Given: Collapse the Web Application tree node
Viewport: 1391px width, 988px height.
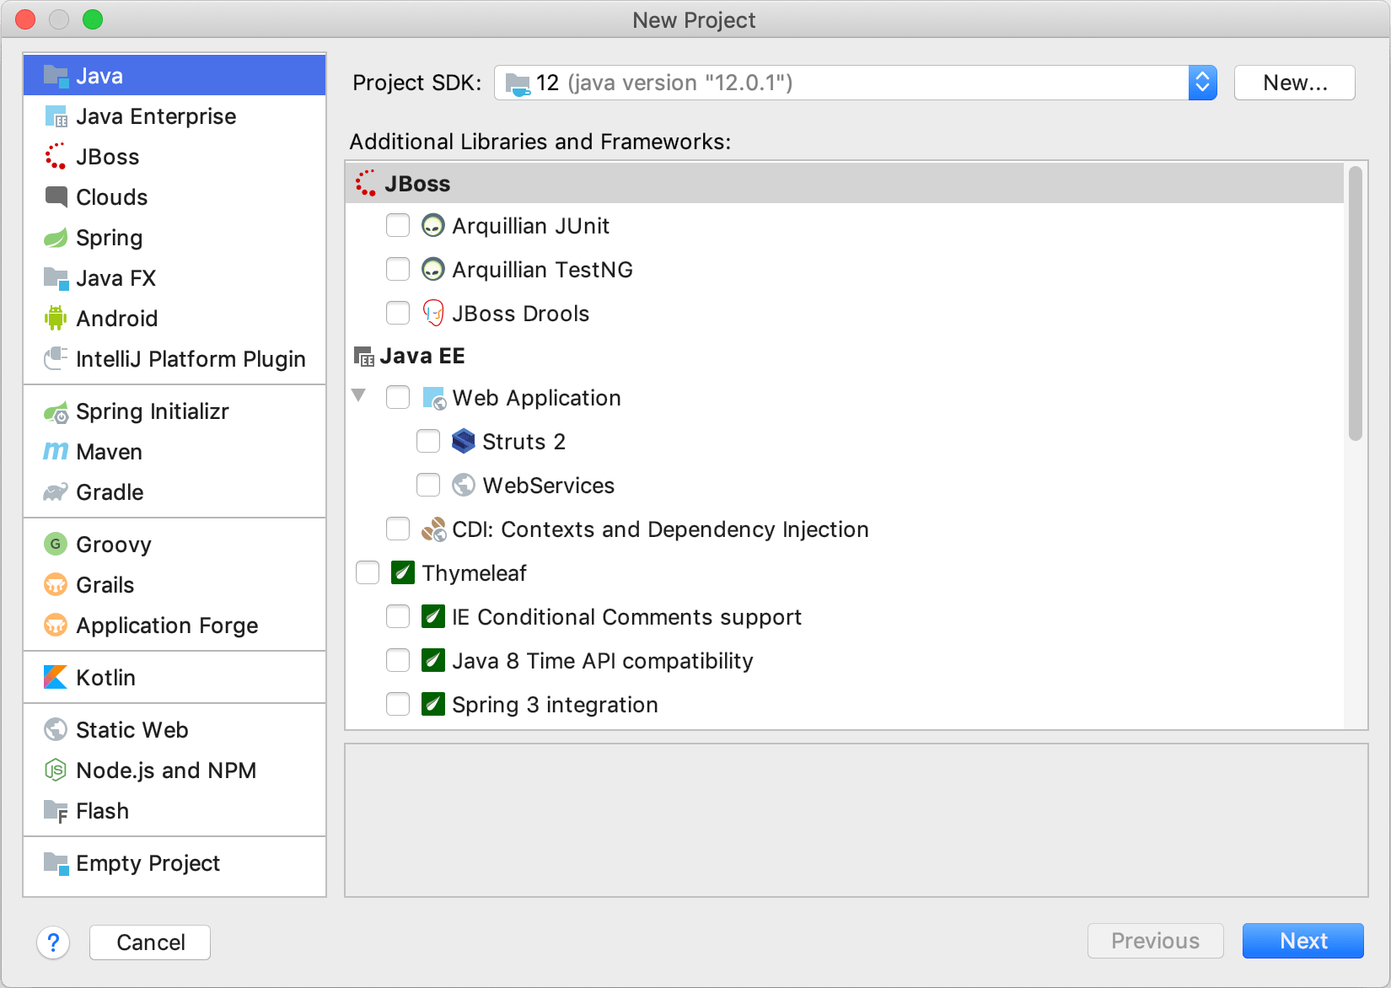Looking at the screenshot, I should click(x=359, y=395).
